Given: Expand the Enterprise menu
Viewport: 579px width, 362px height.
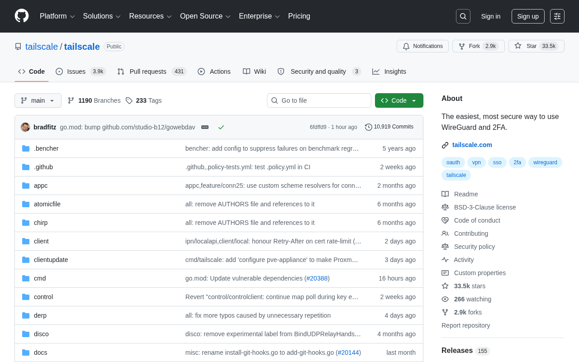Looking at the screenshot, I should pyautogui.click(x=260, y=16).
